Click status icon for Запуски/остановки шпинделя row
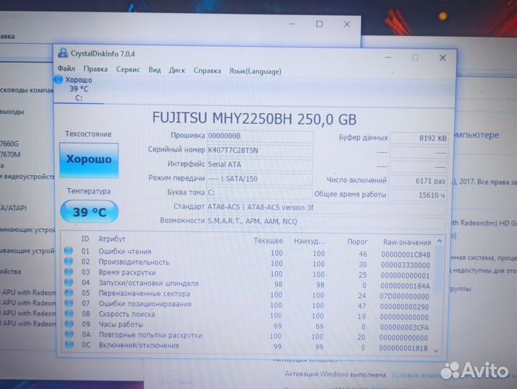The height and width of the screenshot is (389, 517). click(68, 282)
